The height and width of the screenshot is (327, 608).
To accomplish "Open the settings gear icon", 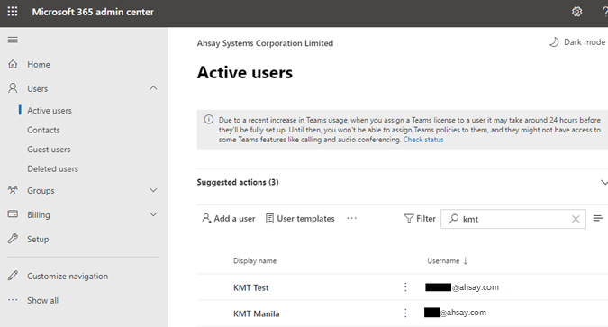I will point(577,12).
